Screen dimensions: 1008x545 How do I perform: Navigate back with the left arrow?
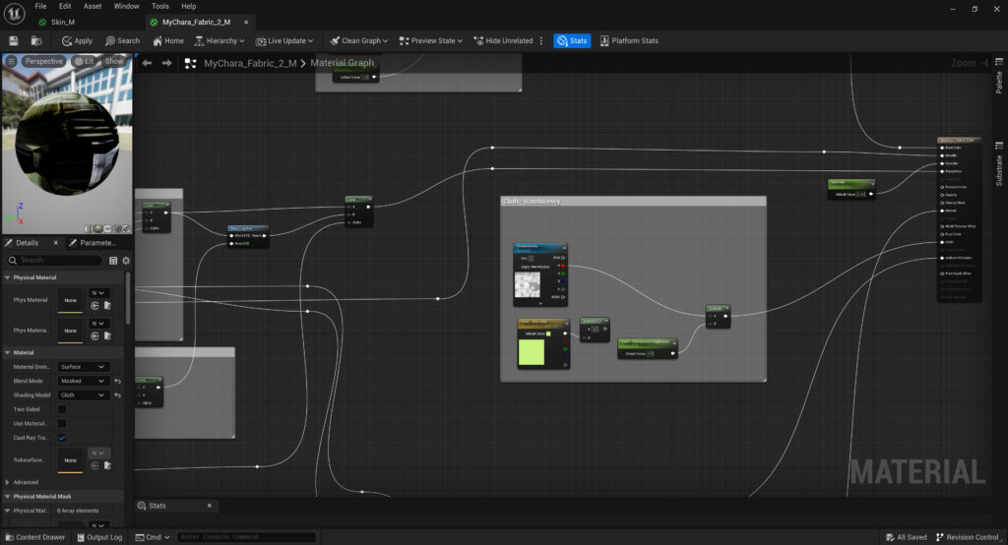[147, 63]
